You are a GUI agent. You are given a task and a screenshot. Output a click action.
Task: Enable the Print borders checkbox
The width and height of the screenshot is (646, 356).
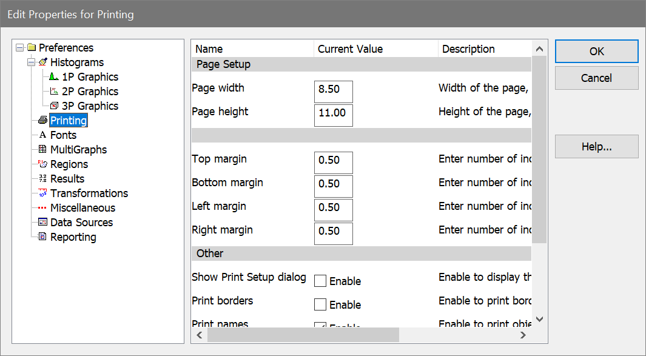(320, 304)
